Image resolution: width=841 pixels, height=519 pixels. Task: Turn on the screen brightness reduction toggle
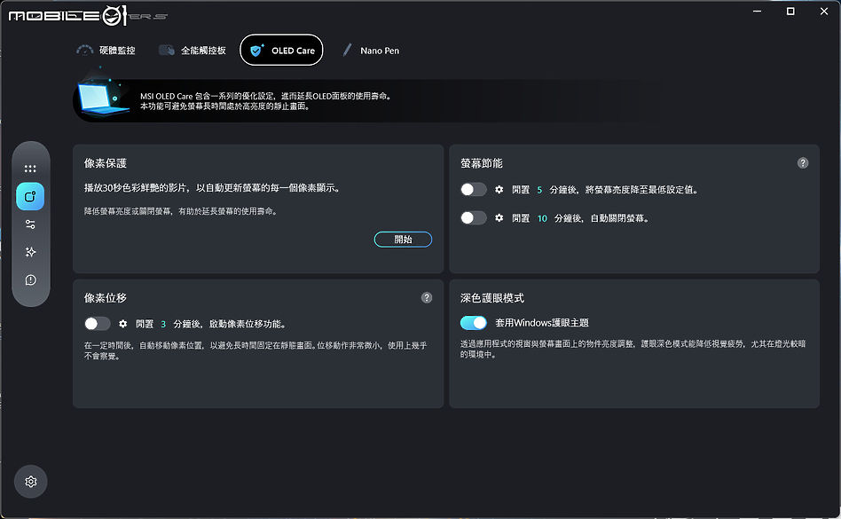point(475,188)
